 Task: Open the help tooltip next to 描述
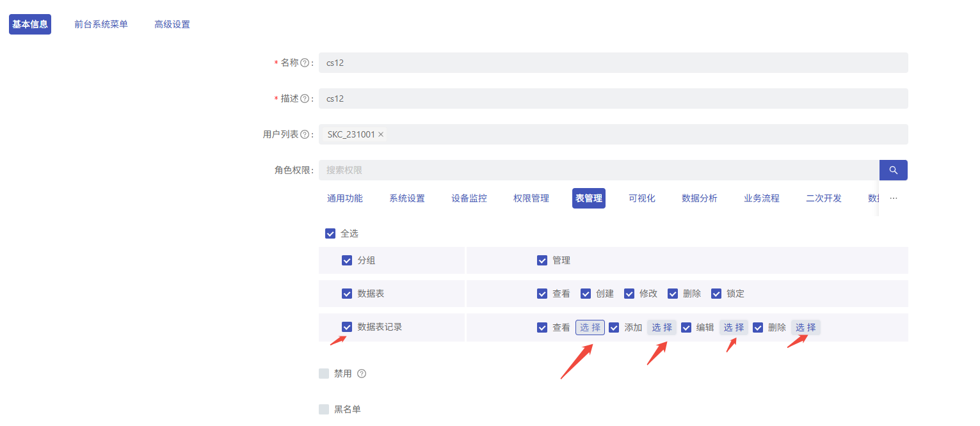click(x=305, y=98)
